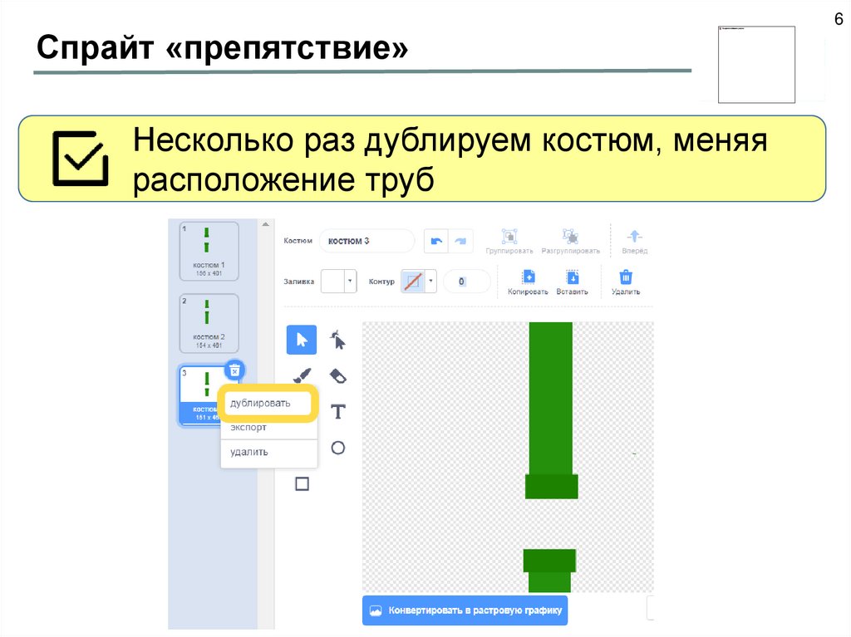Choose the Reshape tool

(x=337, y=341)
